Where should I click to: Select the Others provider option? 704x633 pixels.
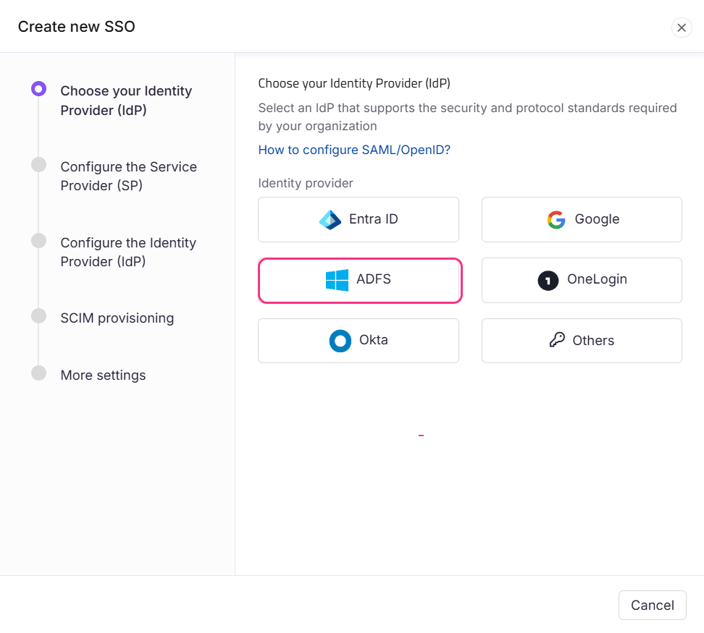(x=582, y=340)
